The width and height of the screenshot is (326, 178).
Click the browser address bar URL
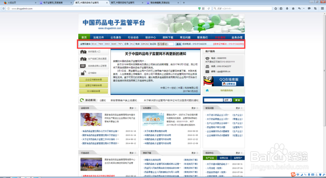coord(22,8)
